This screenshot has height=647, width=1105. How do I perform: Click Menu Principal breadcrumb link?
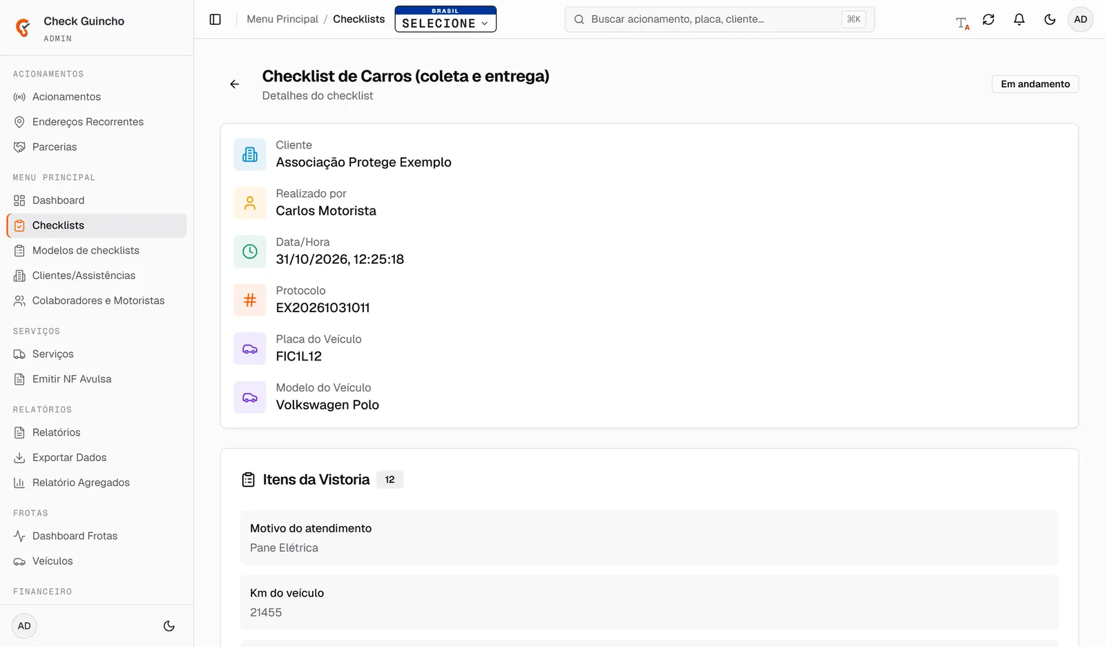click(x=282, y=19)
